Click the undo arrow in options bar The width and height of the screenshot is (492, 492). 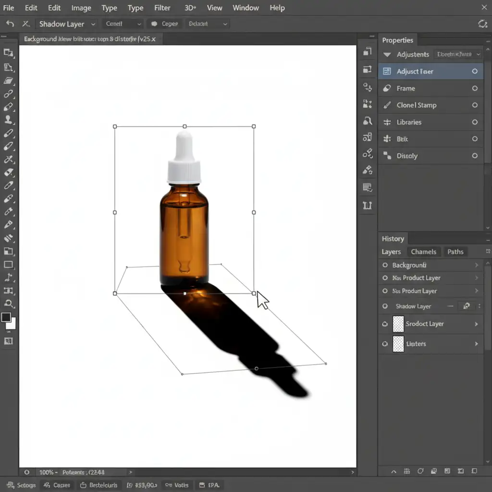pyautogui.click(x=10, y=24)
